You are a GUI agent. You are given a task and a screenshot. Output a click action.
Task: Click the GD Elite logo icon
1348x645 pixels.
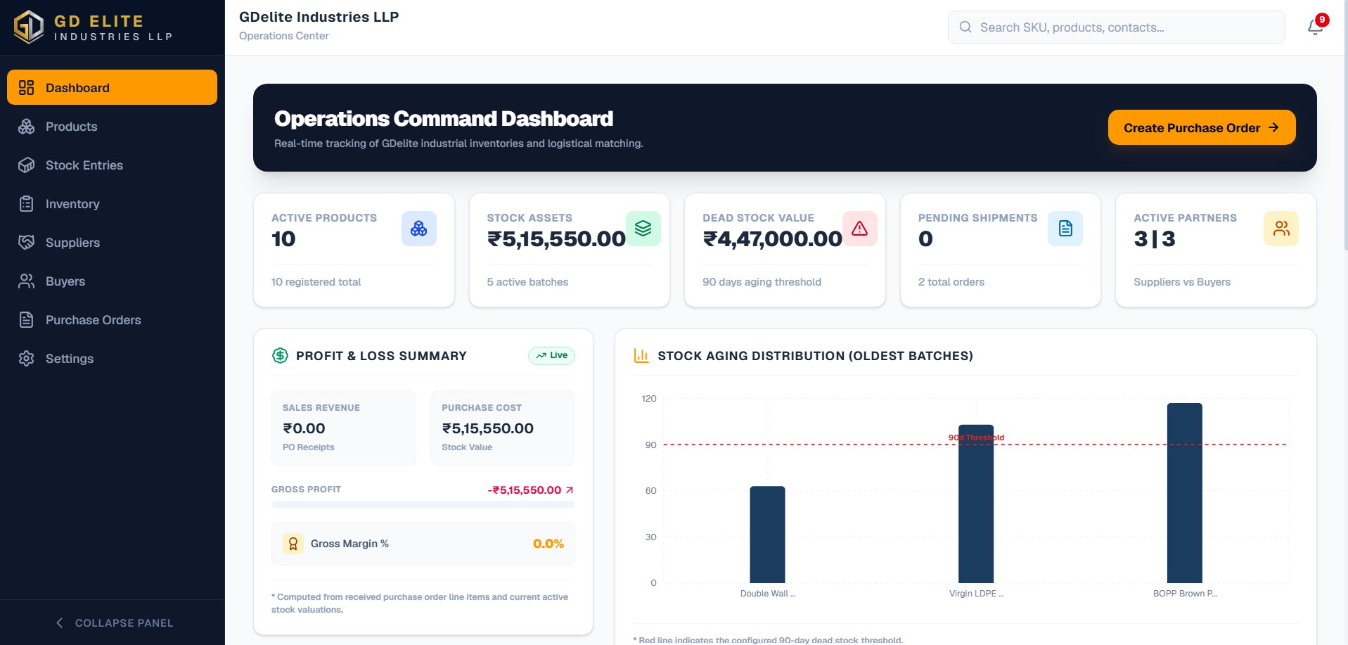point(29,27)
